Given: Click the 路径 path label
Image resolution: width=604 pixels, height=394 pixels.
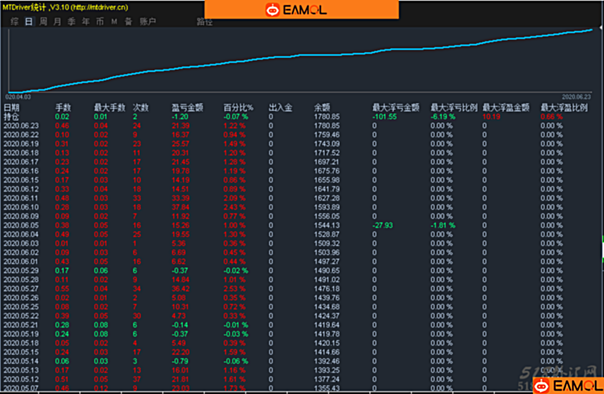Looking at the screenshot, I should [205, 22].
